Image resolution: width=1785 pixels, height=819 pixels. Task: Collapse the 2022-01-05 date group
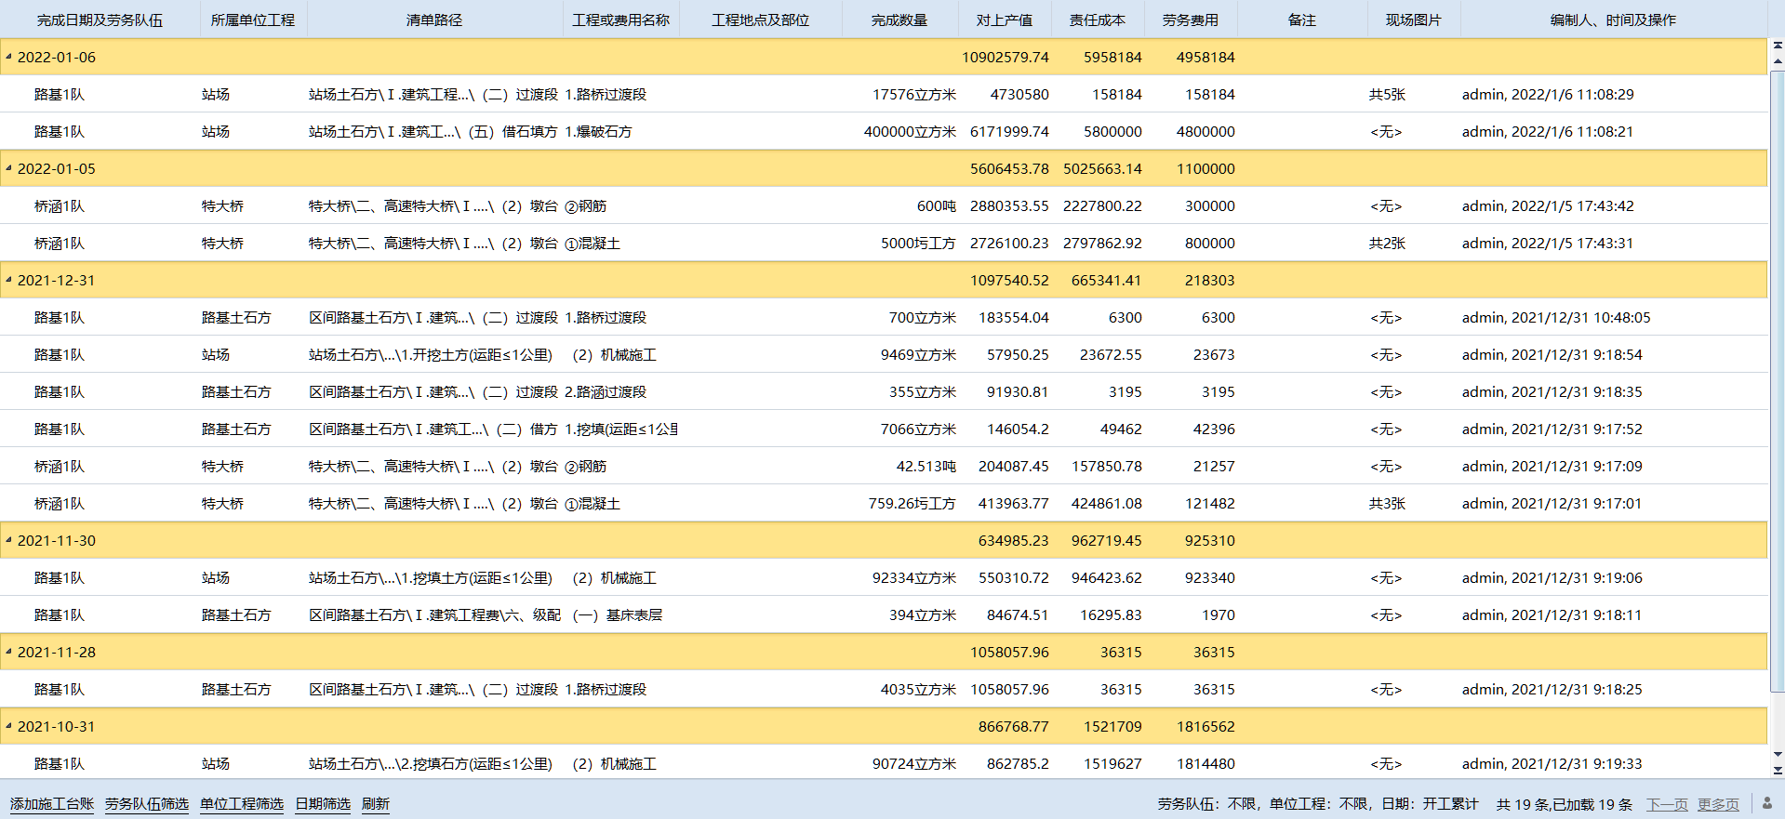pos(8,168)
